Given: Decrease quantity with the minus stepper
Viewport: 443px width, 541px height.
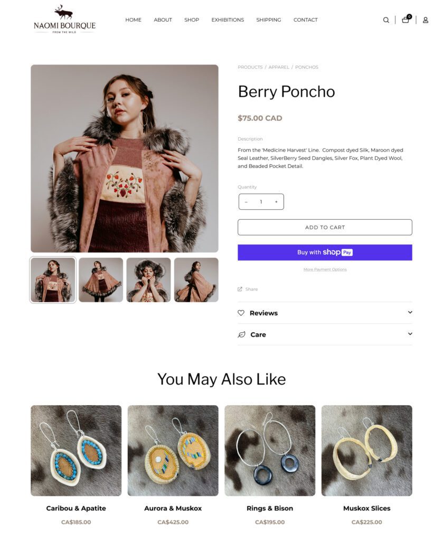Looking at the screenshot, I should point(246,201).
